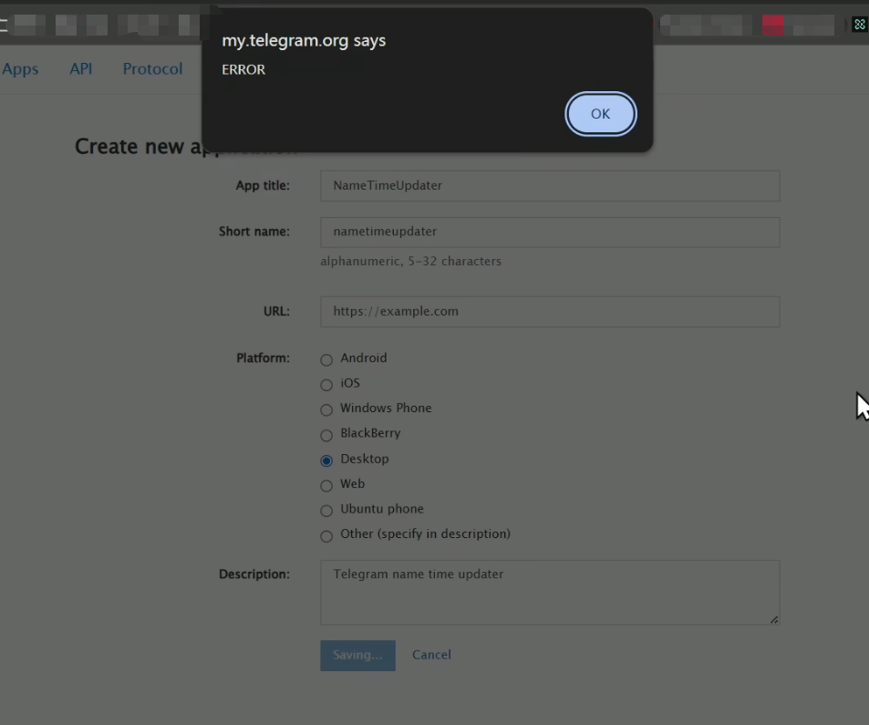Click the 'alphanumeric, 5-32 characters' hint text
Screen dimensions: 869x725
coord(410,261)
